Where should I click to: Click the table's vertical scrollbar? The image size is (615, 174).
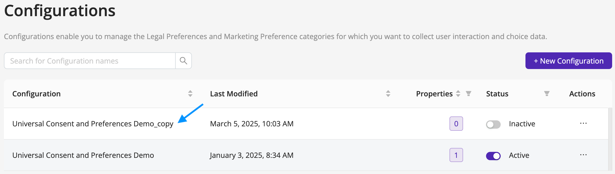[610, 139]
